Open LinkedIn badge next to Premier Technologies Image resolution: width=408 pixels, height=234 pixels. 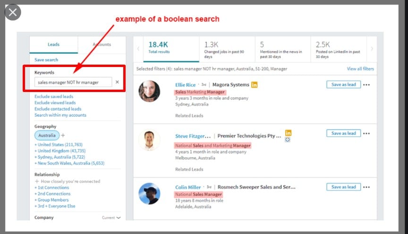click(x=288, y=133)
